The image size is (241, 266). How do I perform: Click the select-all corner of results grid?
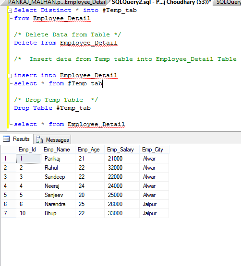point(9,150)
